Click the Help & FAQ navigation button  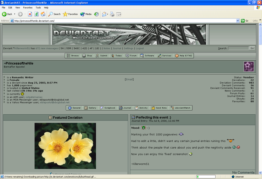coord(184,55)
